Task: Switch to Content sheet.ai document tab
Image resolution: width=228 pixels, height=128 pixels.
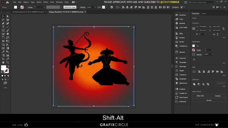Action: (28, 12)
